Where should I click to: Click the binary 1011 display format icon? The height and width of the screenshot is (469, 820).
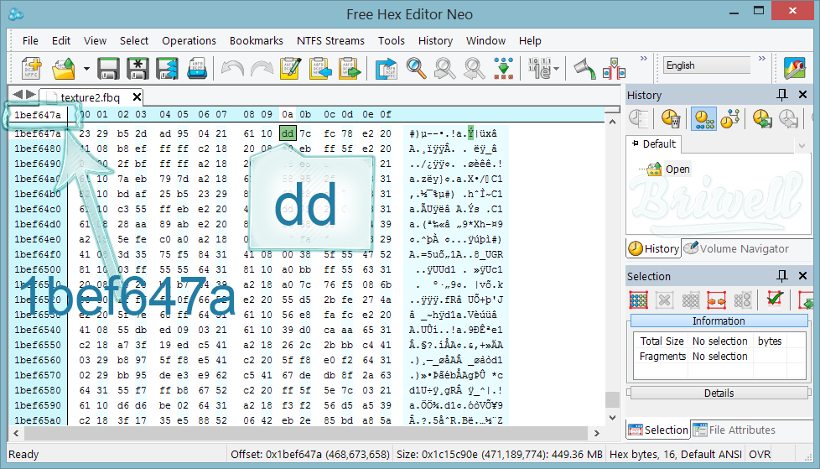click(539, 69)
